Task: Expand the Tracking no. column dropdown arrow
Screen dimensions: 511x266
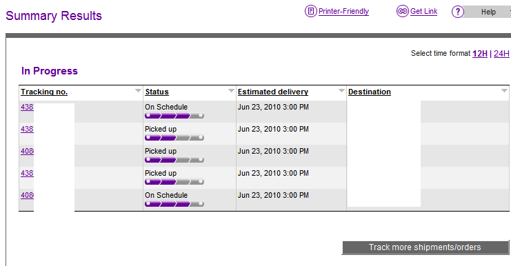Action: tap(138, 90)
